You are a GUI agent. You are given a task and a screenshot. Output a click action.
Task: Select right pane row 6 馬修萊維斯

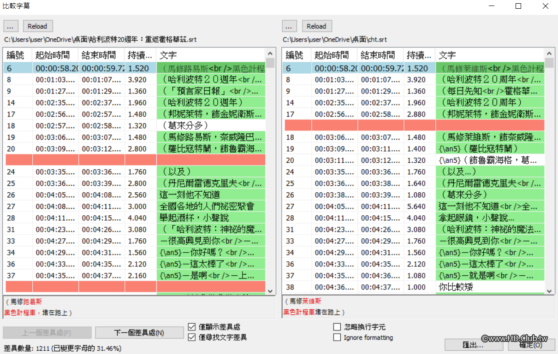[414, 68]
